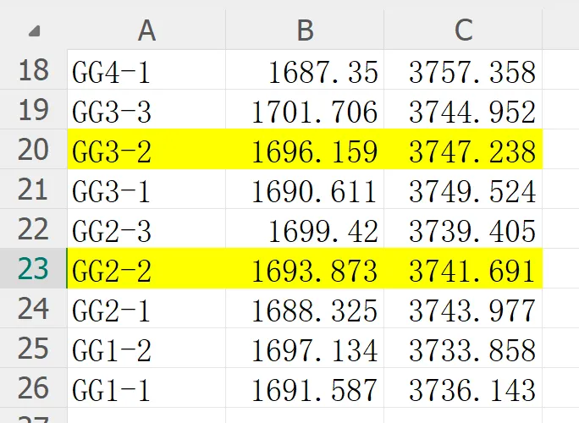Select row 25 header
Screen dimensions: 579x423
point(33,348)
